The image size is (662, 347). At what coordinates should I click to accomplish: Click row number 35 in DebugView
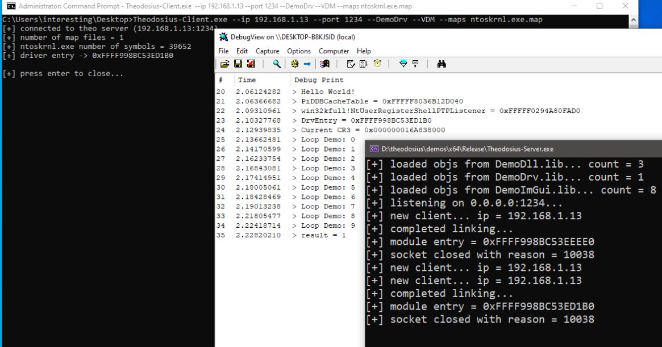pos(221,235)
